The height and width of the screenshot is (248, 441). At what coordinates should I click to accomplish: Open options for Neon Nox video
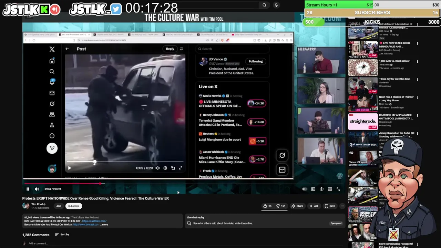418,97
